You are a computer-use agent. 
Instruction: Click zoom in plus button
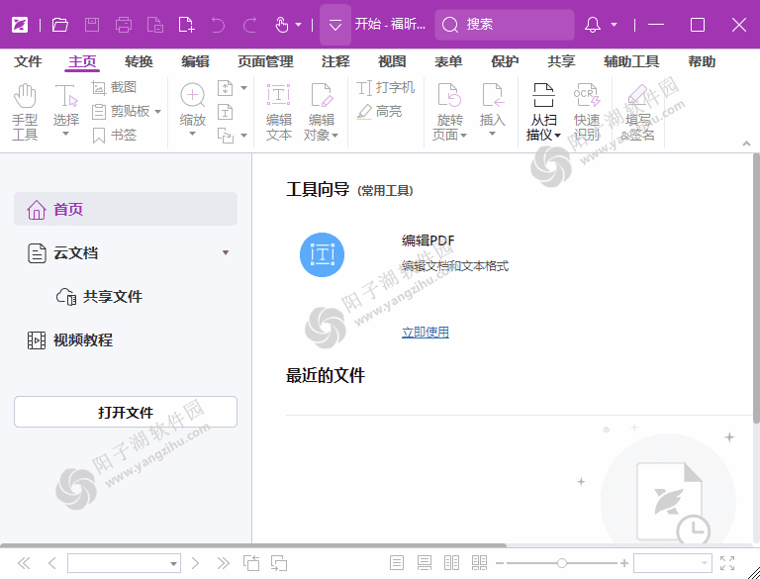pos(624,563)
